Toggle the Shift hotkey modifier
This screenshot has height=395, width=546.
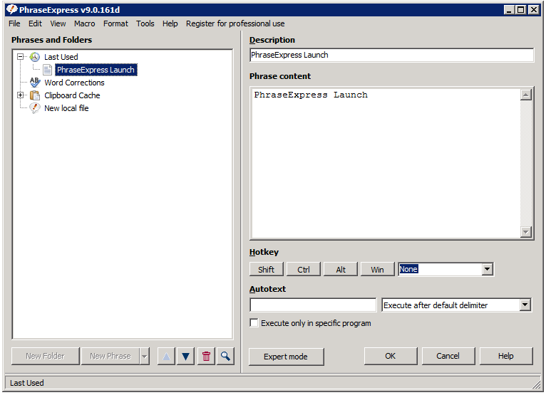tap(267, 270)
